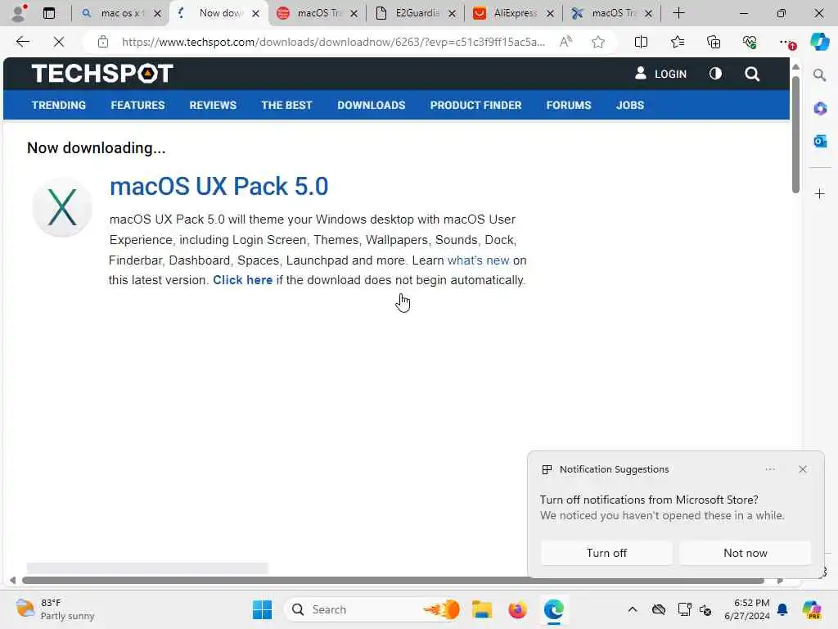Close the AliExpress tab
The height and width of the screenshot is (629, 838).
pos(550,13)
